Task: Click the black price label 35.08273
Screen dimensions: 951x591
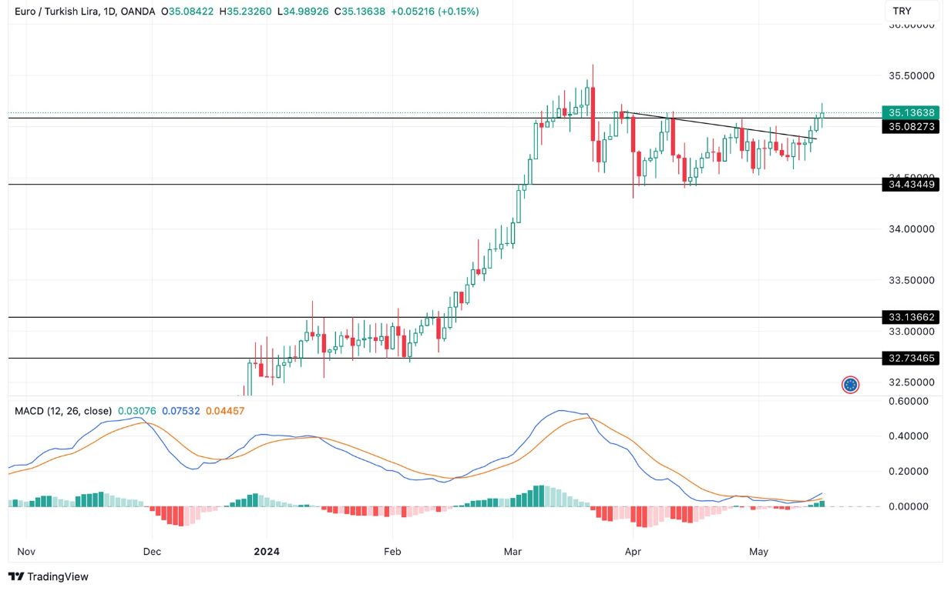Action: coord(912,127)
